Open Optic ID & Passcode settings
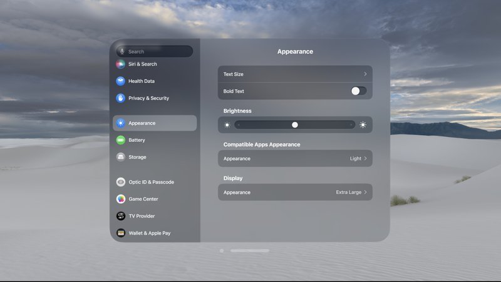 click(x=155, y=182)
